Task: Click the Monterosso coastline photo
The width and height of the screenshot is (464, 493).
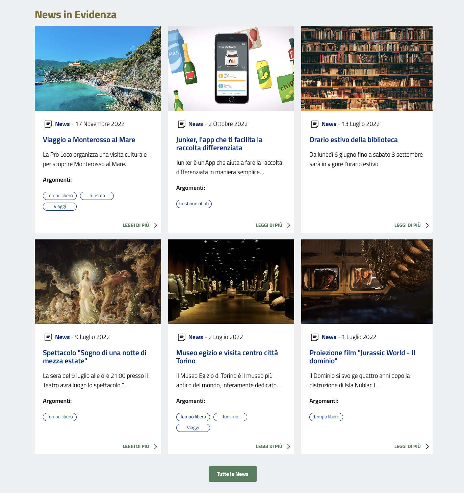Action: tap(98, 69)
